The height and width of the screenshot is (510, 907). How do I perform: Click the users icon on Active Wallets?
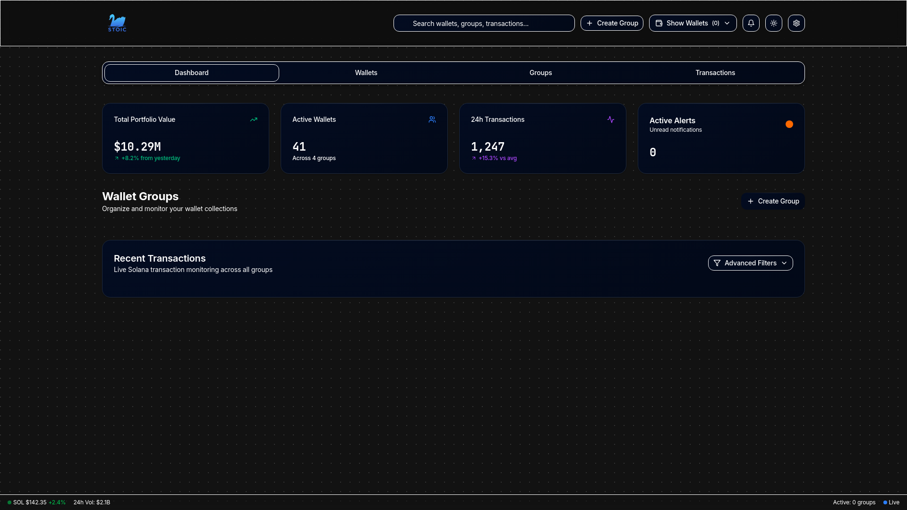point(432,119)
